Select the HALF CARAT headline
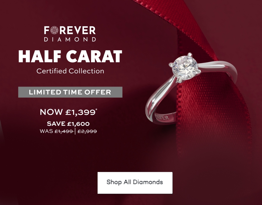 click(70, 56)
